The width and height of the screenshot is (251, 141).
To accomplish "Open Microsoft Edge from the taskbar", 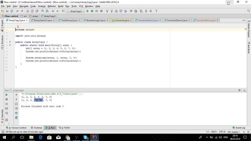I will click(x=40, y=137).
